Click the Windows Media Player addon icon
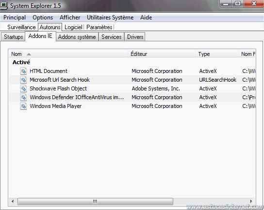Screen dimensions: 264x210 click(23, 106)
